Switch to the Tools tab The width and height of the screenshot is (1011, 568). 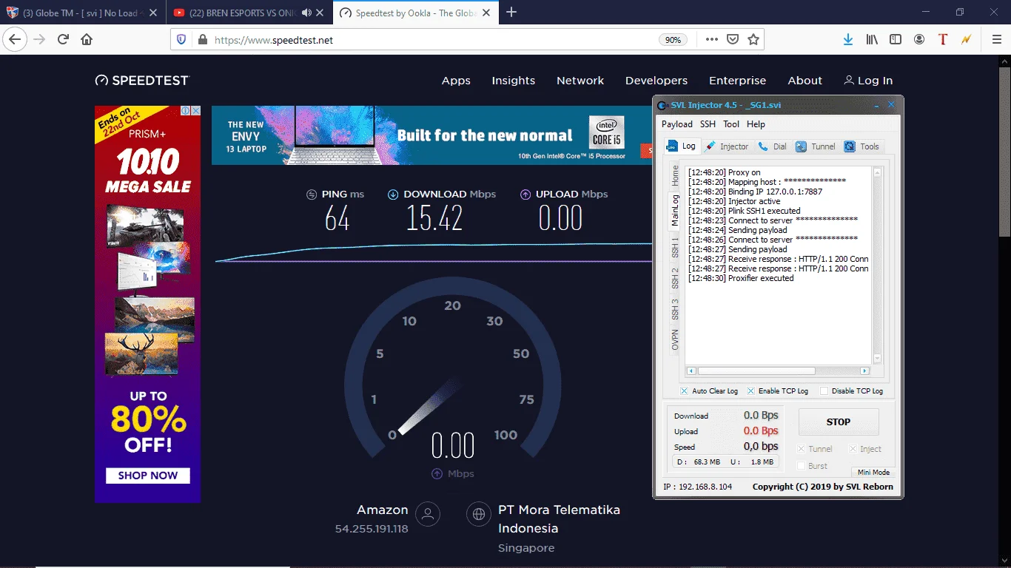pyautogui.click(x=862, y=146)
